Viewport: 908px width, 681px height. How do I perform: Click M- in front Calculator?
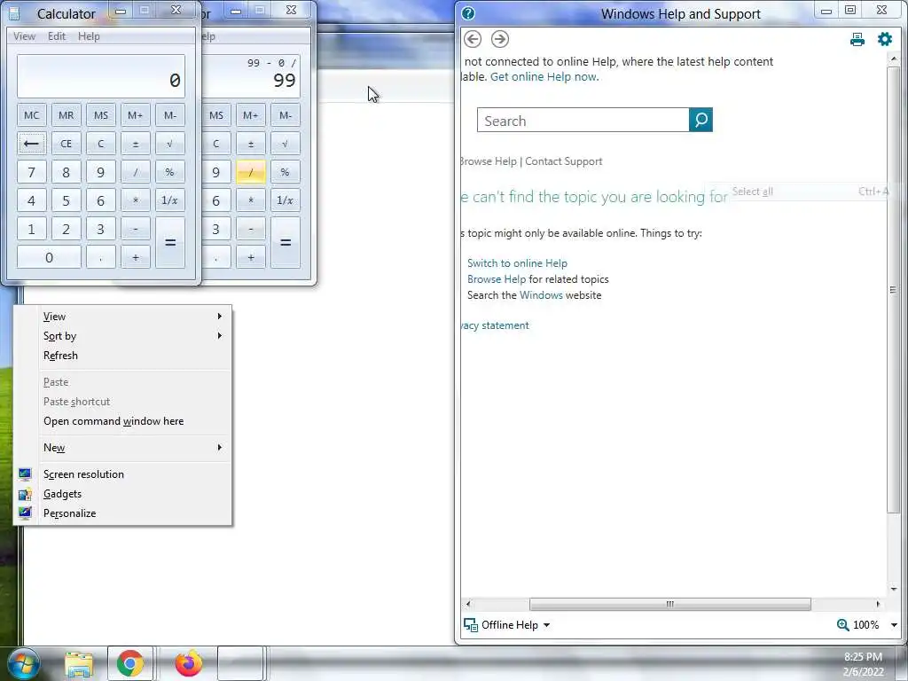(x=170, y=115)
